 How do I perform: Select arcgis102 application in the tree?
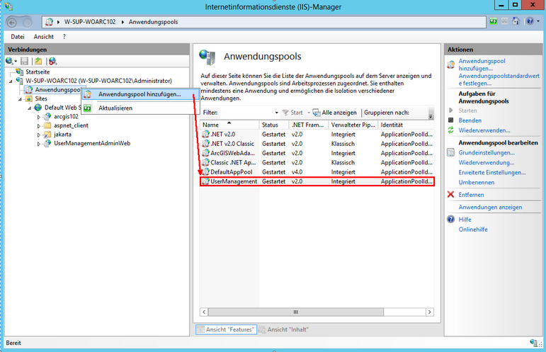[66, 117]
